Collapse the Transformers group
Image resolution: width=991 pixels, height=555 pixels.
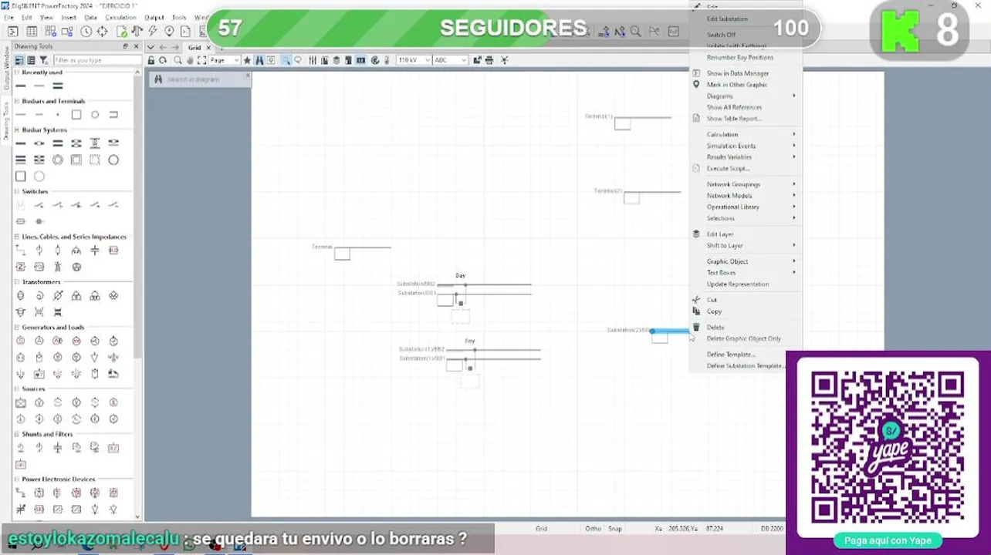pyautogui.click(x=17, y=282)
